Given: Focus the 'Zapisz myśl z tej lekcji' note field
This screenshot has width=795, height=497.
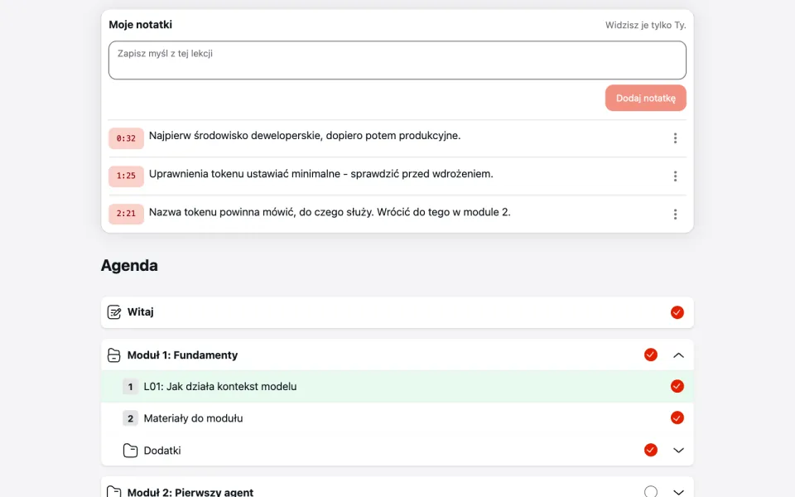Looking at the screenshot, I should [x=397, y=60].
